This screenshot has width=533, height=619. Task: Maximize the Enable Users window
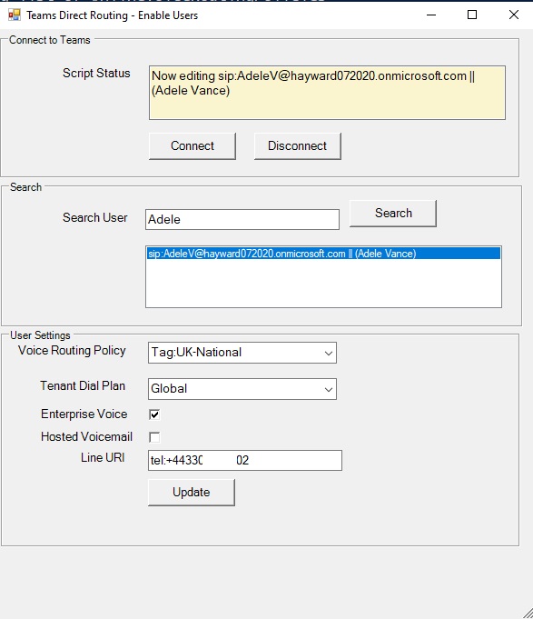point(472,15)
